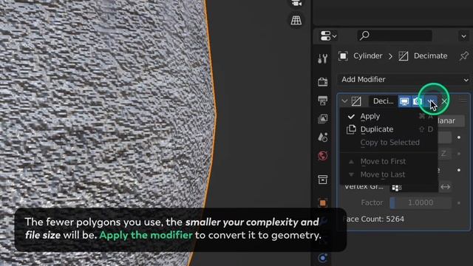The width and height of the screenshot is (473, 266).
Task: Open the Properties editor type dropdown
Action: point(328,36)
